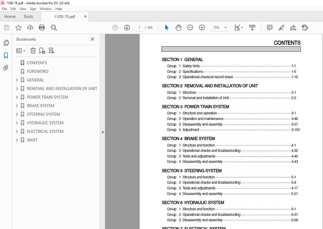This screenshot has height=229, width=323.
Task: Expand the HYDRAULIC SYSTEM bookmark
Action: pos(17,123)
